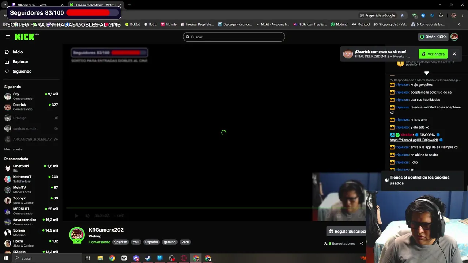468x263 pixels.
Task: Open the Kick hamburger menu
Action: pos(8,37)
